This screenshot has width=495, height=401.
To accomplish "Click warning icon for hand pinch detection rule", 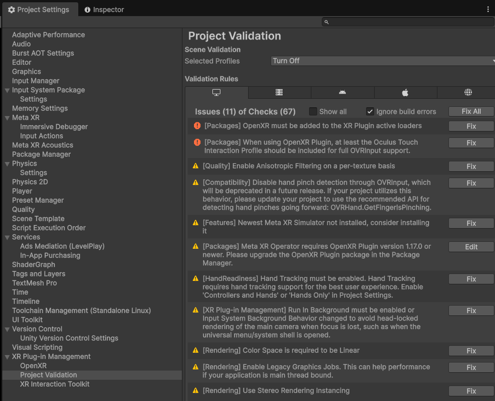I will click(196, 183).
